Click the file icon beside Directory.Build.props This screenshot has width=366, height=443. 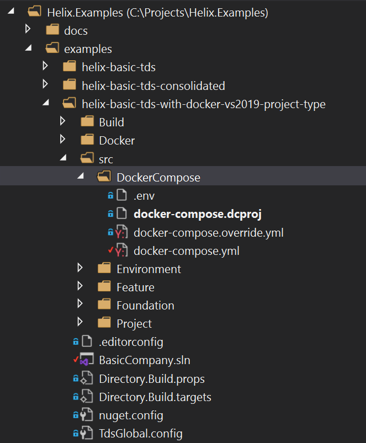click(87, 378)
